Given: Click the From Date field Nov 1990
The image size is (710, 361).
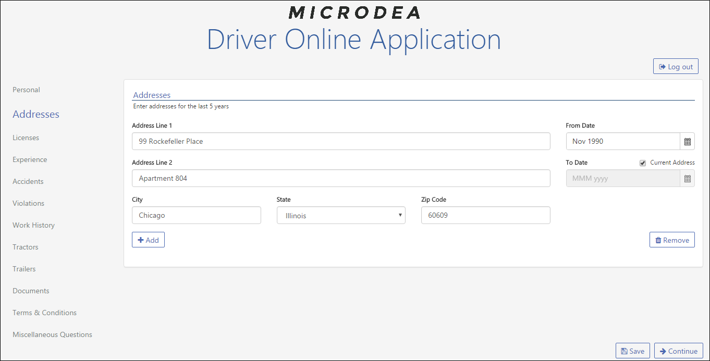Looking at the screenshot, I should (623, 141).
